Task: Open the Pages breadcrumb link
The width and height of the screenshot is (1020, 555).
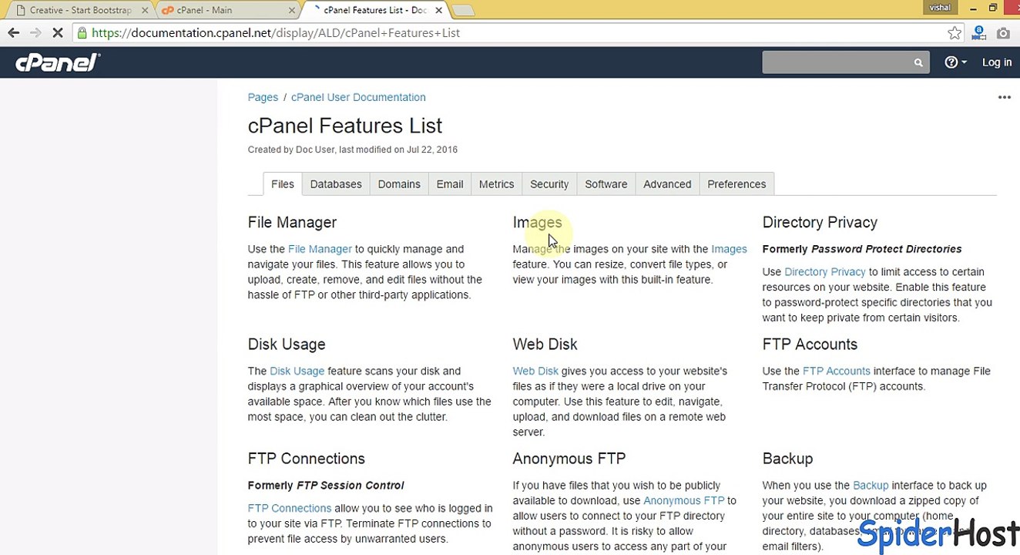Action: 263,97
